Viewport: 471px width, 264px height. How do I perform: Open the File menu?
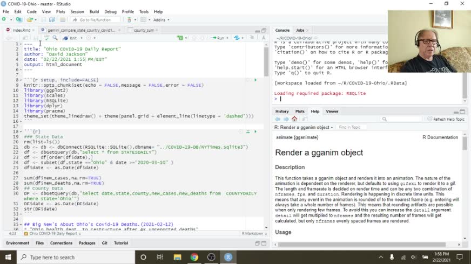pos(6,12)
